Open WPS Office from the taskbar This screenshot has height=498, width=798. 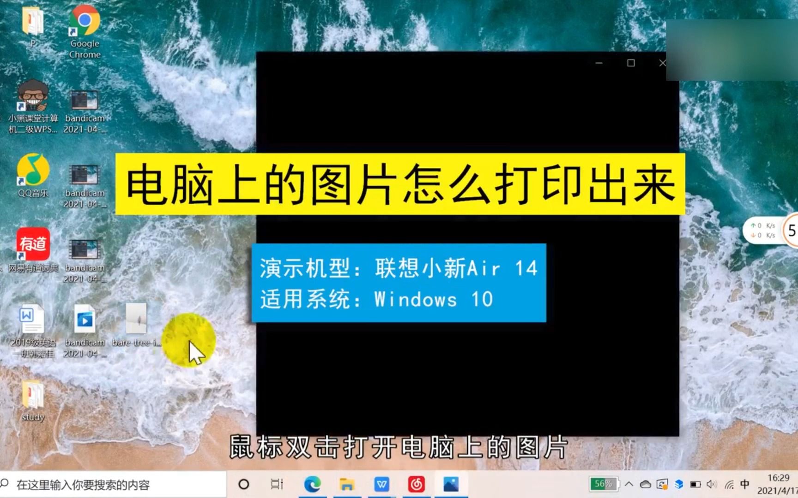[382, 484]
